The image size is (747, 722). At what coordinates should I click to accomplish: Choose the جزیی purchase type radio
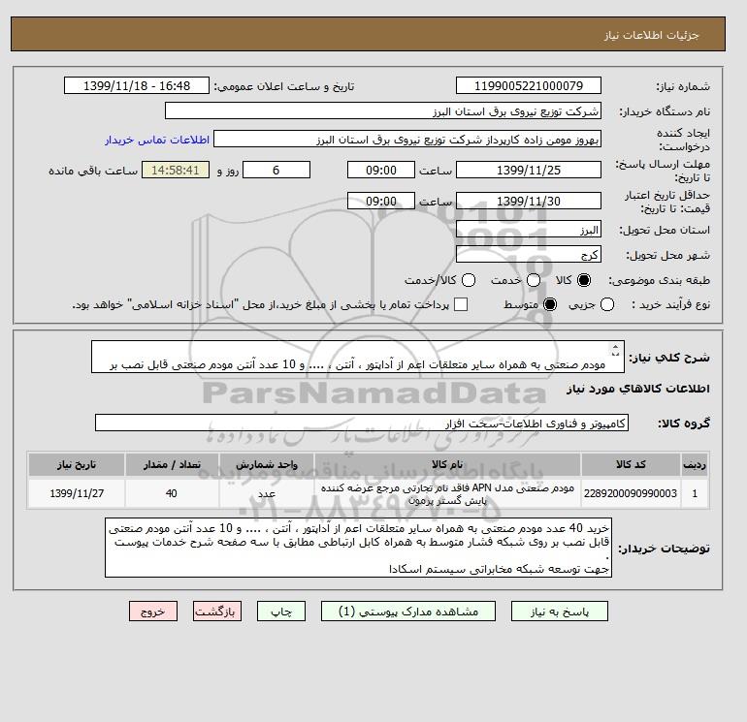coord(607,304)
